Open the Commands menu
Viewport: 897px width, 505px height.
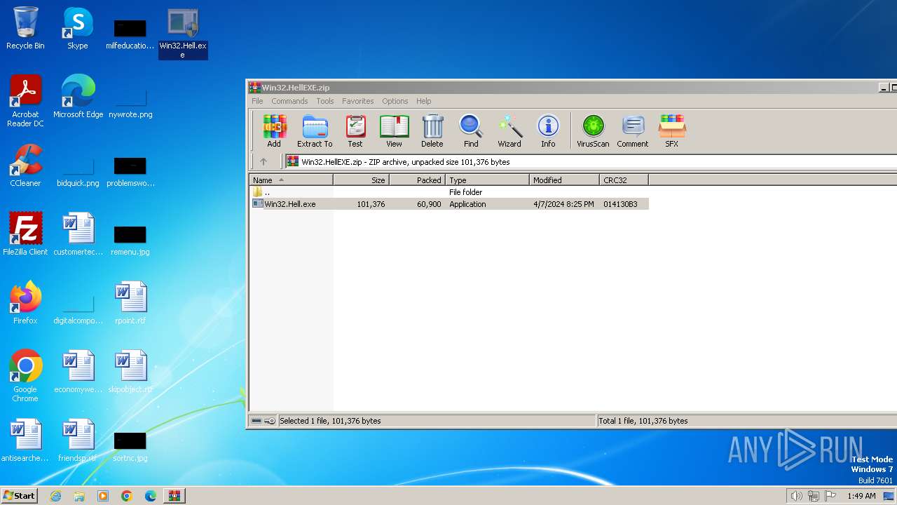(289, 101)
